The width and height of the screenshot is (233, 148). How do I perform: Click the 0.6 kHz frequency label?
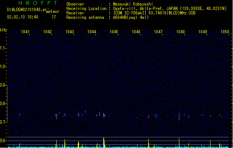point(3,141)
